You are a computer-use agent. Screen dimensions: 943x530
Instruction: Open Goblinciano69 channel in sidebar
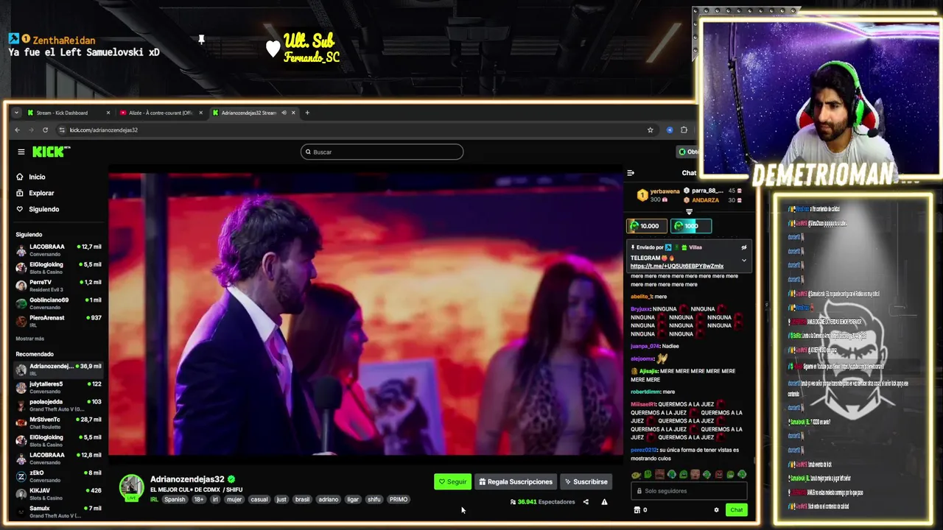(59, 303)
